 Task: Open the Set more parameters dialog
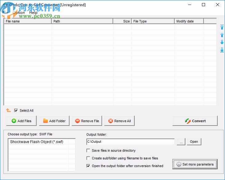195,164
